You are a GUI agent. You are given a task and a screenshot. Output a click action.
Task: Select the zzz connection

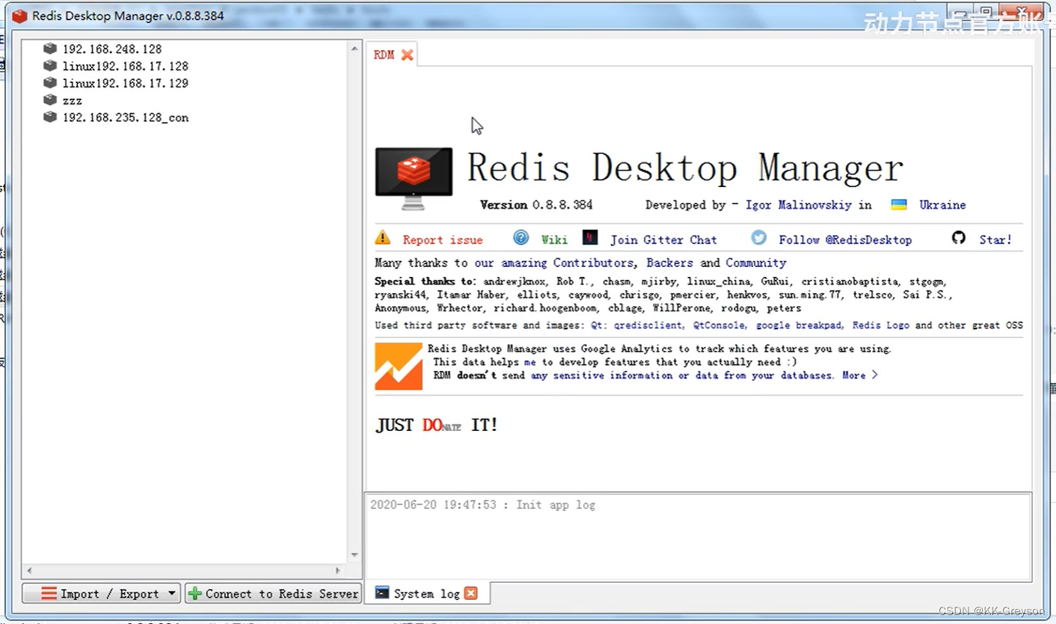coord(73,100)
